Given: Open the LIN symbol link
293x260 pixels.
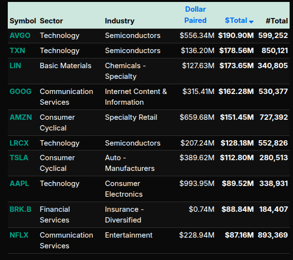Looking at the screenshot, I should [16, 66].
